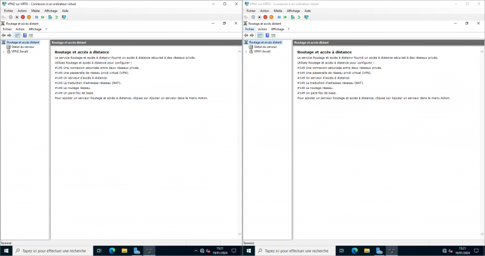Click network globe icon in VPN2 tray

(x=202, y=251)
